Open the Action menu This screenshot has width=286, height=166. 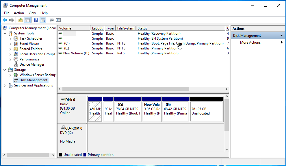[x=19, y=13]
